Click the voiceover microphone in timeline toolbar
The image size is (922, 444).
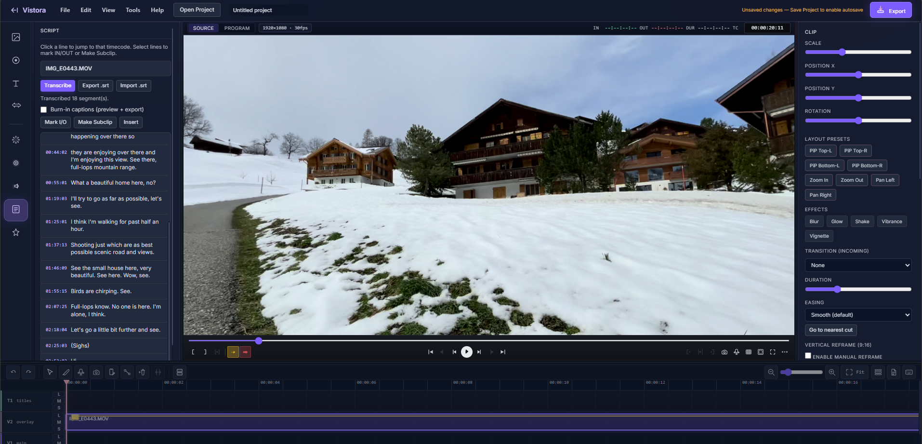pyautogui.click(x=81, y=372)
